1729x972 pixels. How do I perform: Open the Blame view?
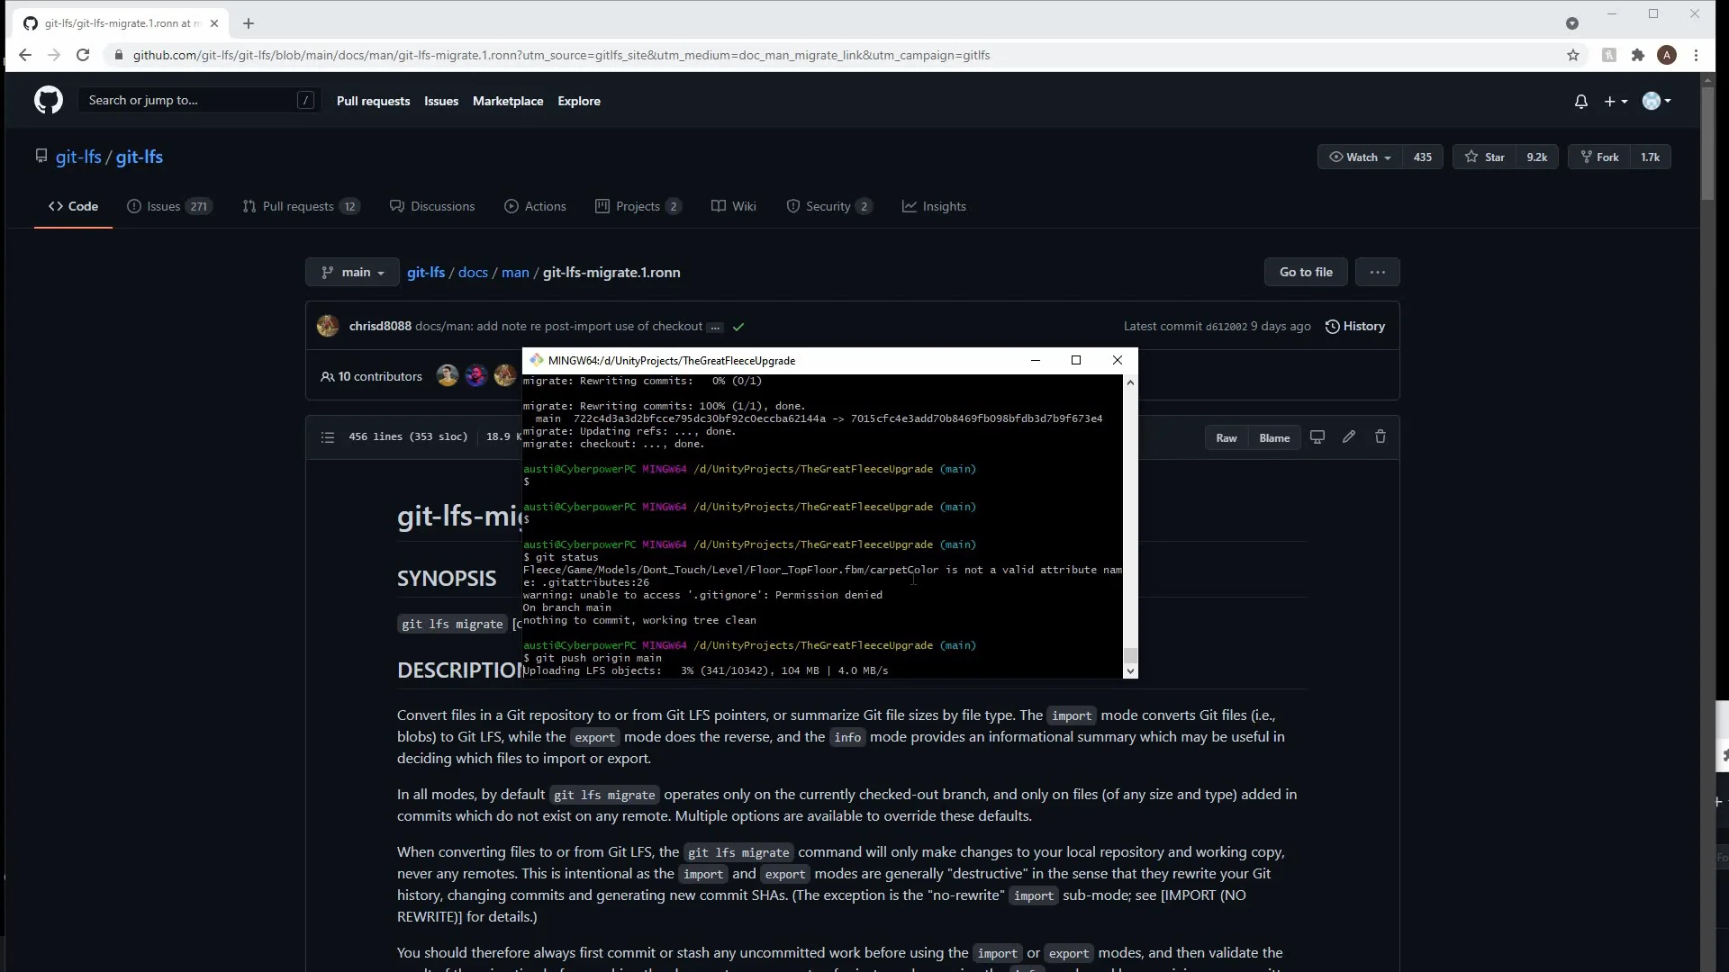pyautogui.click(x=1274, y=437)
